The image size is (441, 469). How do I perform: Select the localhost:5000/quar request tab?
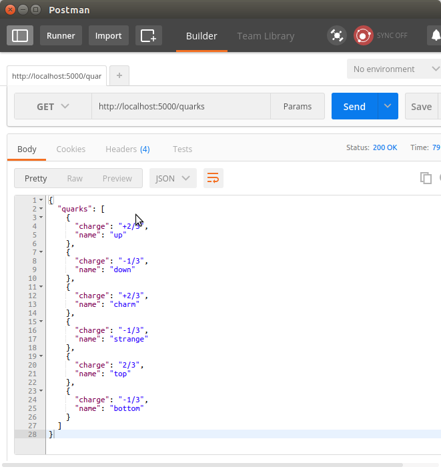[57, 76]
